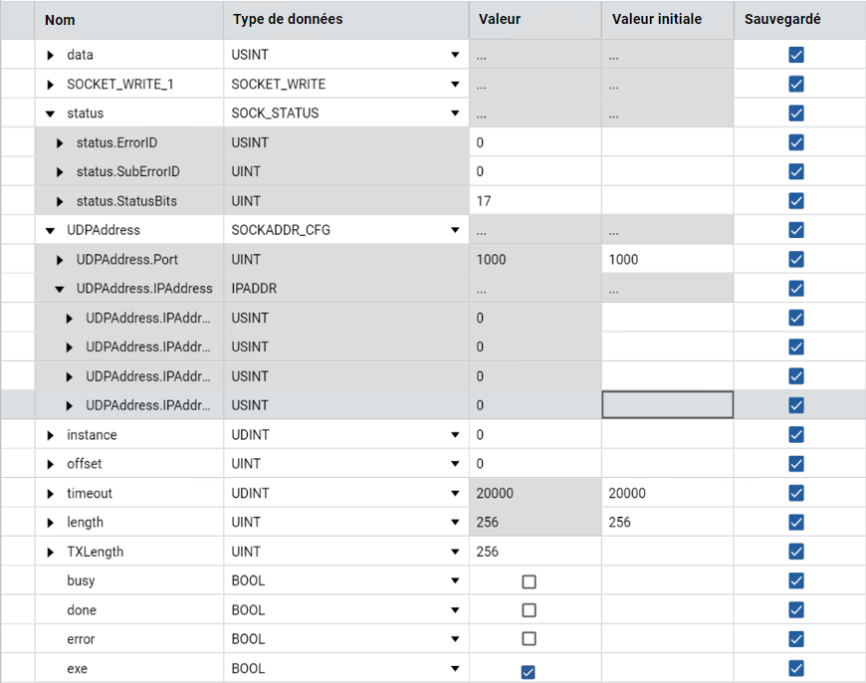This screenshot has width=866, height=683.
Task: Uncheck Sauvegardé for UDPAddress.Port row
Action: click(796, 259)
